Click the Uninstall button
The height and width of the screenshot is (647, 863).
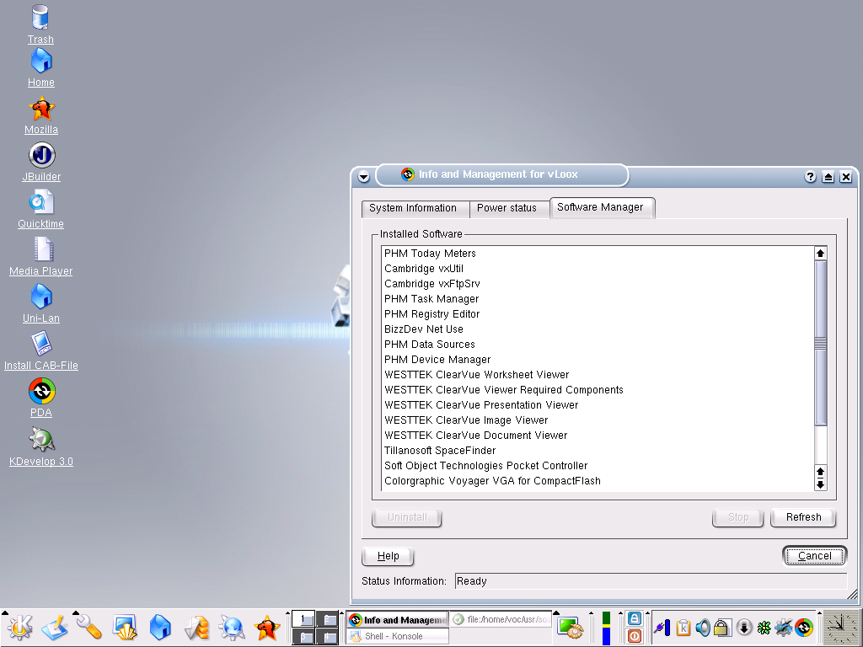[407, 517]
